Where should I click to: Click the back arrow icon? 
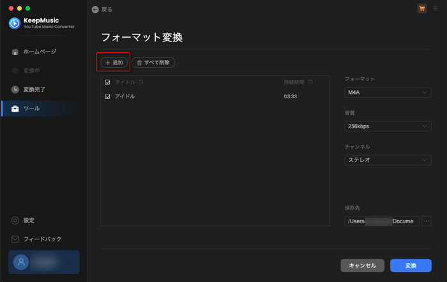pos(95,10)
